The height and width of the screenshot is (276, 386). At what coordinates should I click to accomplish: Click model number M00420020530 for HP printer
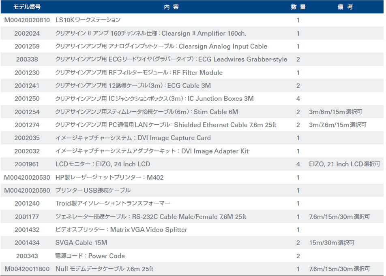[x=27, y=177]
